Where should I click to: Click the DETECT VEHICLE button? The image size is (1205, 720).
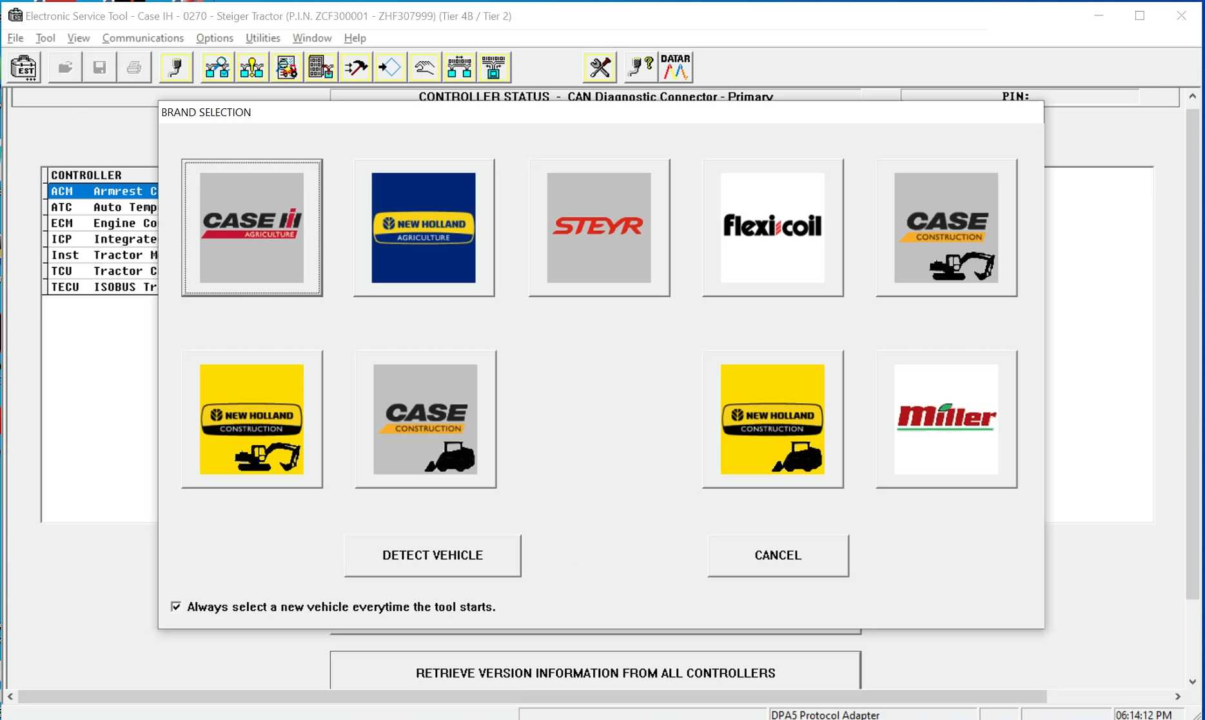pyautogui.click(x=433, y=555)
